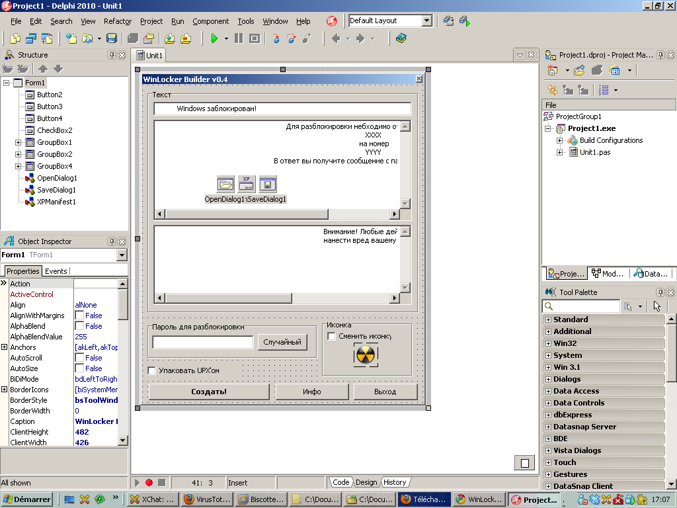677x508 pixels.
Task: Select the Step Over debug icon
Action: (x=292, y=38)
